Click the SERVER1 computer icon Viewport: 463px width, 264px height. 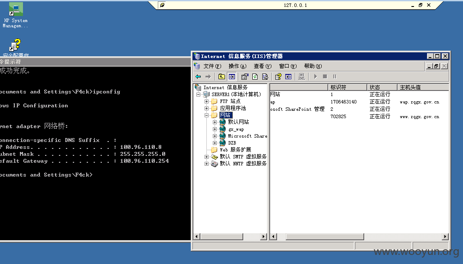(206, 94)
